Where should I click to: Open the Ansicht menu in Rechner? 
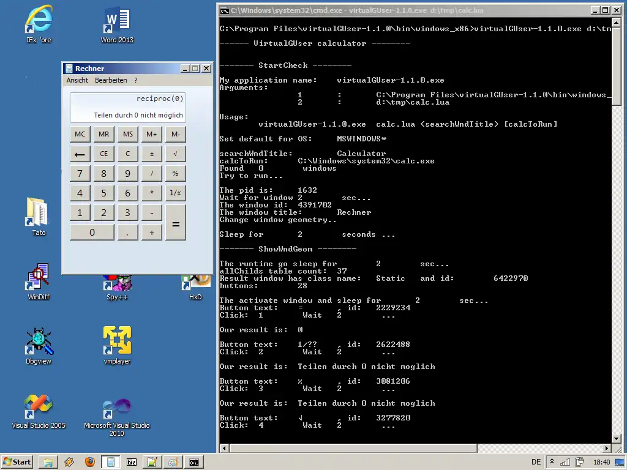tap(77, 80)
